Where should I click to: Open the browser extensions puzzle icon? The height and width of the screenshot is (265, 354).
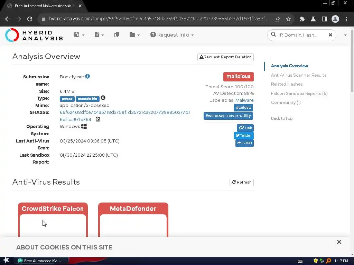(302, 19)
